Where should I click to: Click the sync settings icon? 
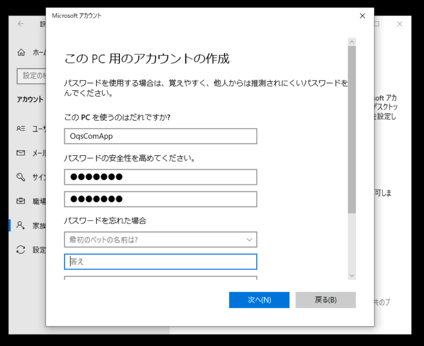(x=21, y=249)
